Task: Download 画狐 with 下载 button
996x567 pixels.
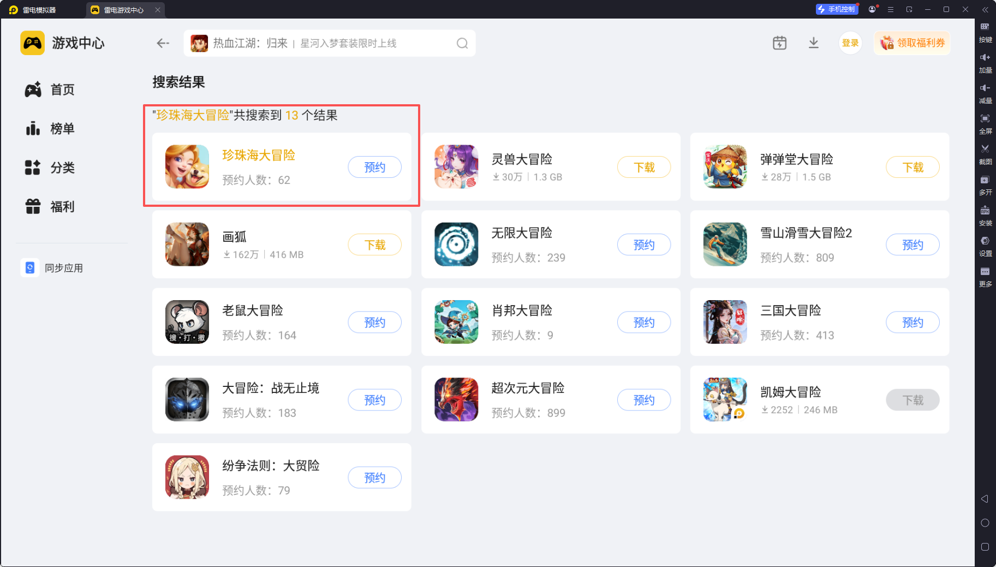Action: coord(375,244)
